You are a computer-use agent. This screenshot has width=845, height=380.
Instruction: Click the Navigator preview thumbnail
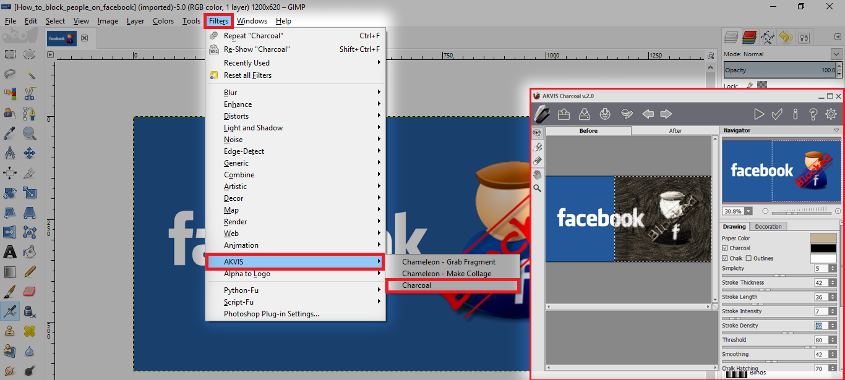(x=781, y=171)
